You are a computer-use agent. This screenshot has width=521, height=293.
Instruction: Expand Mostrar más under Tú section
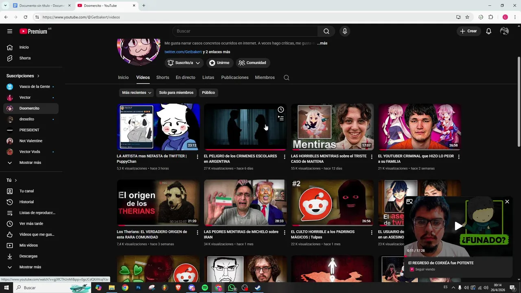coord(31,267)
